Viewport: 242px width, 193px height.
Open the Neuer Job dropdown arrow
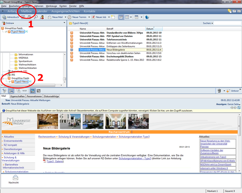109,17
